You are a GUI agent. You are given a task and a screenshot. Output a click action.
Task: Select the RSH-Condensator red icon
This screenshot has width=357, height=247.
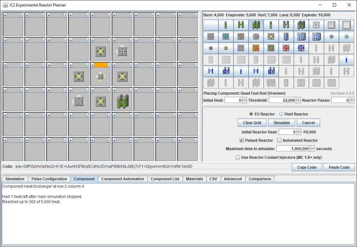tap(286, 48)
